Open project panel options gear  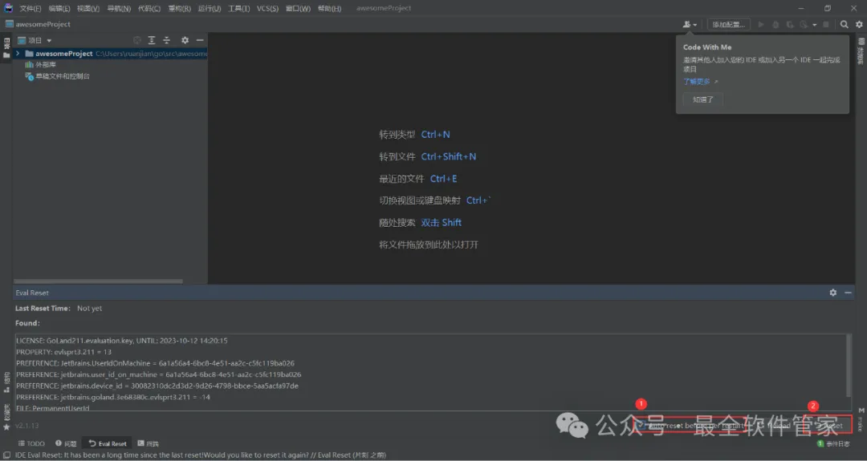[185, 40]
